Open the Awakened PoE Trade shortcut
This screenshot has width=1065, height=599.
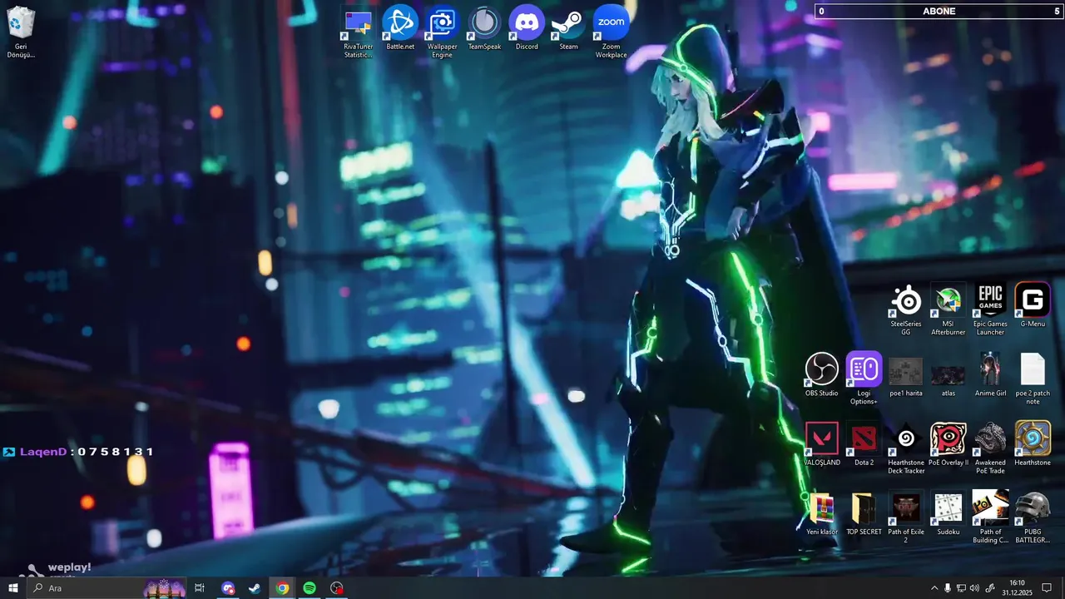(990, 448)
